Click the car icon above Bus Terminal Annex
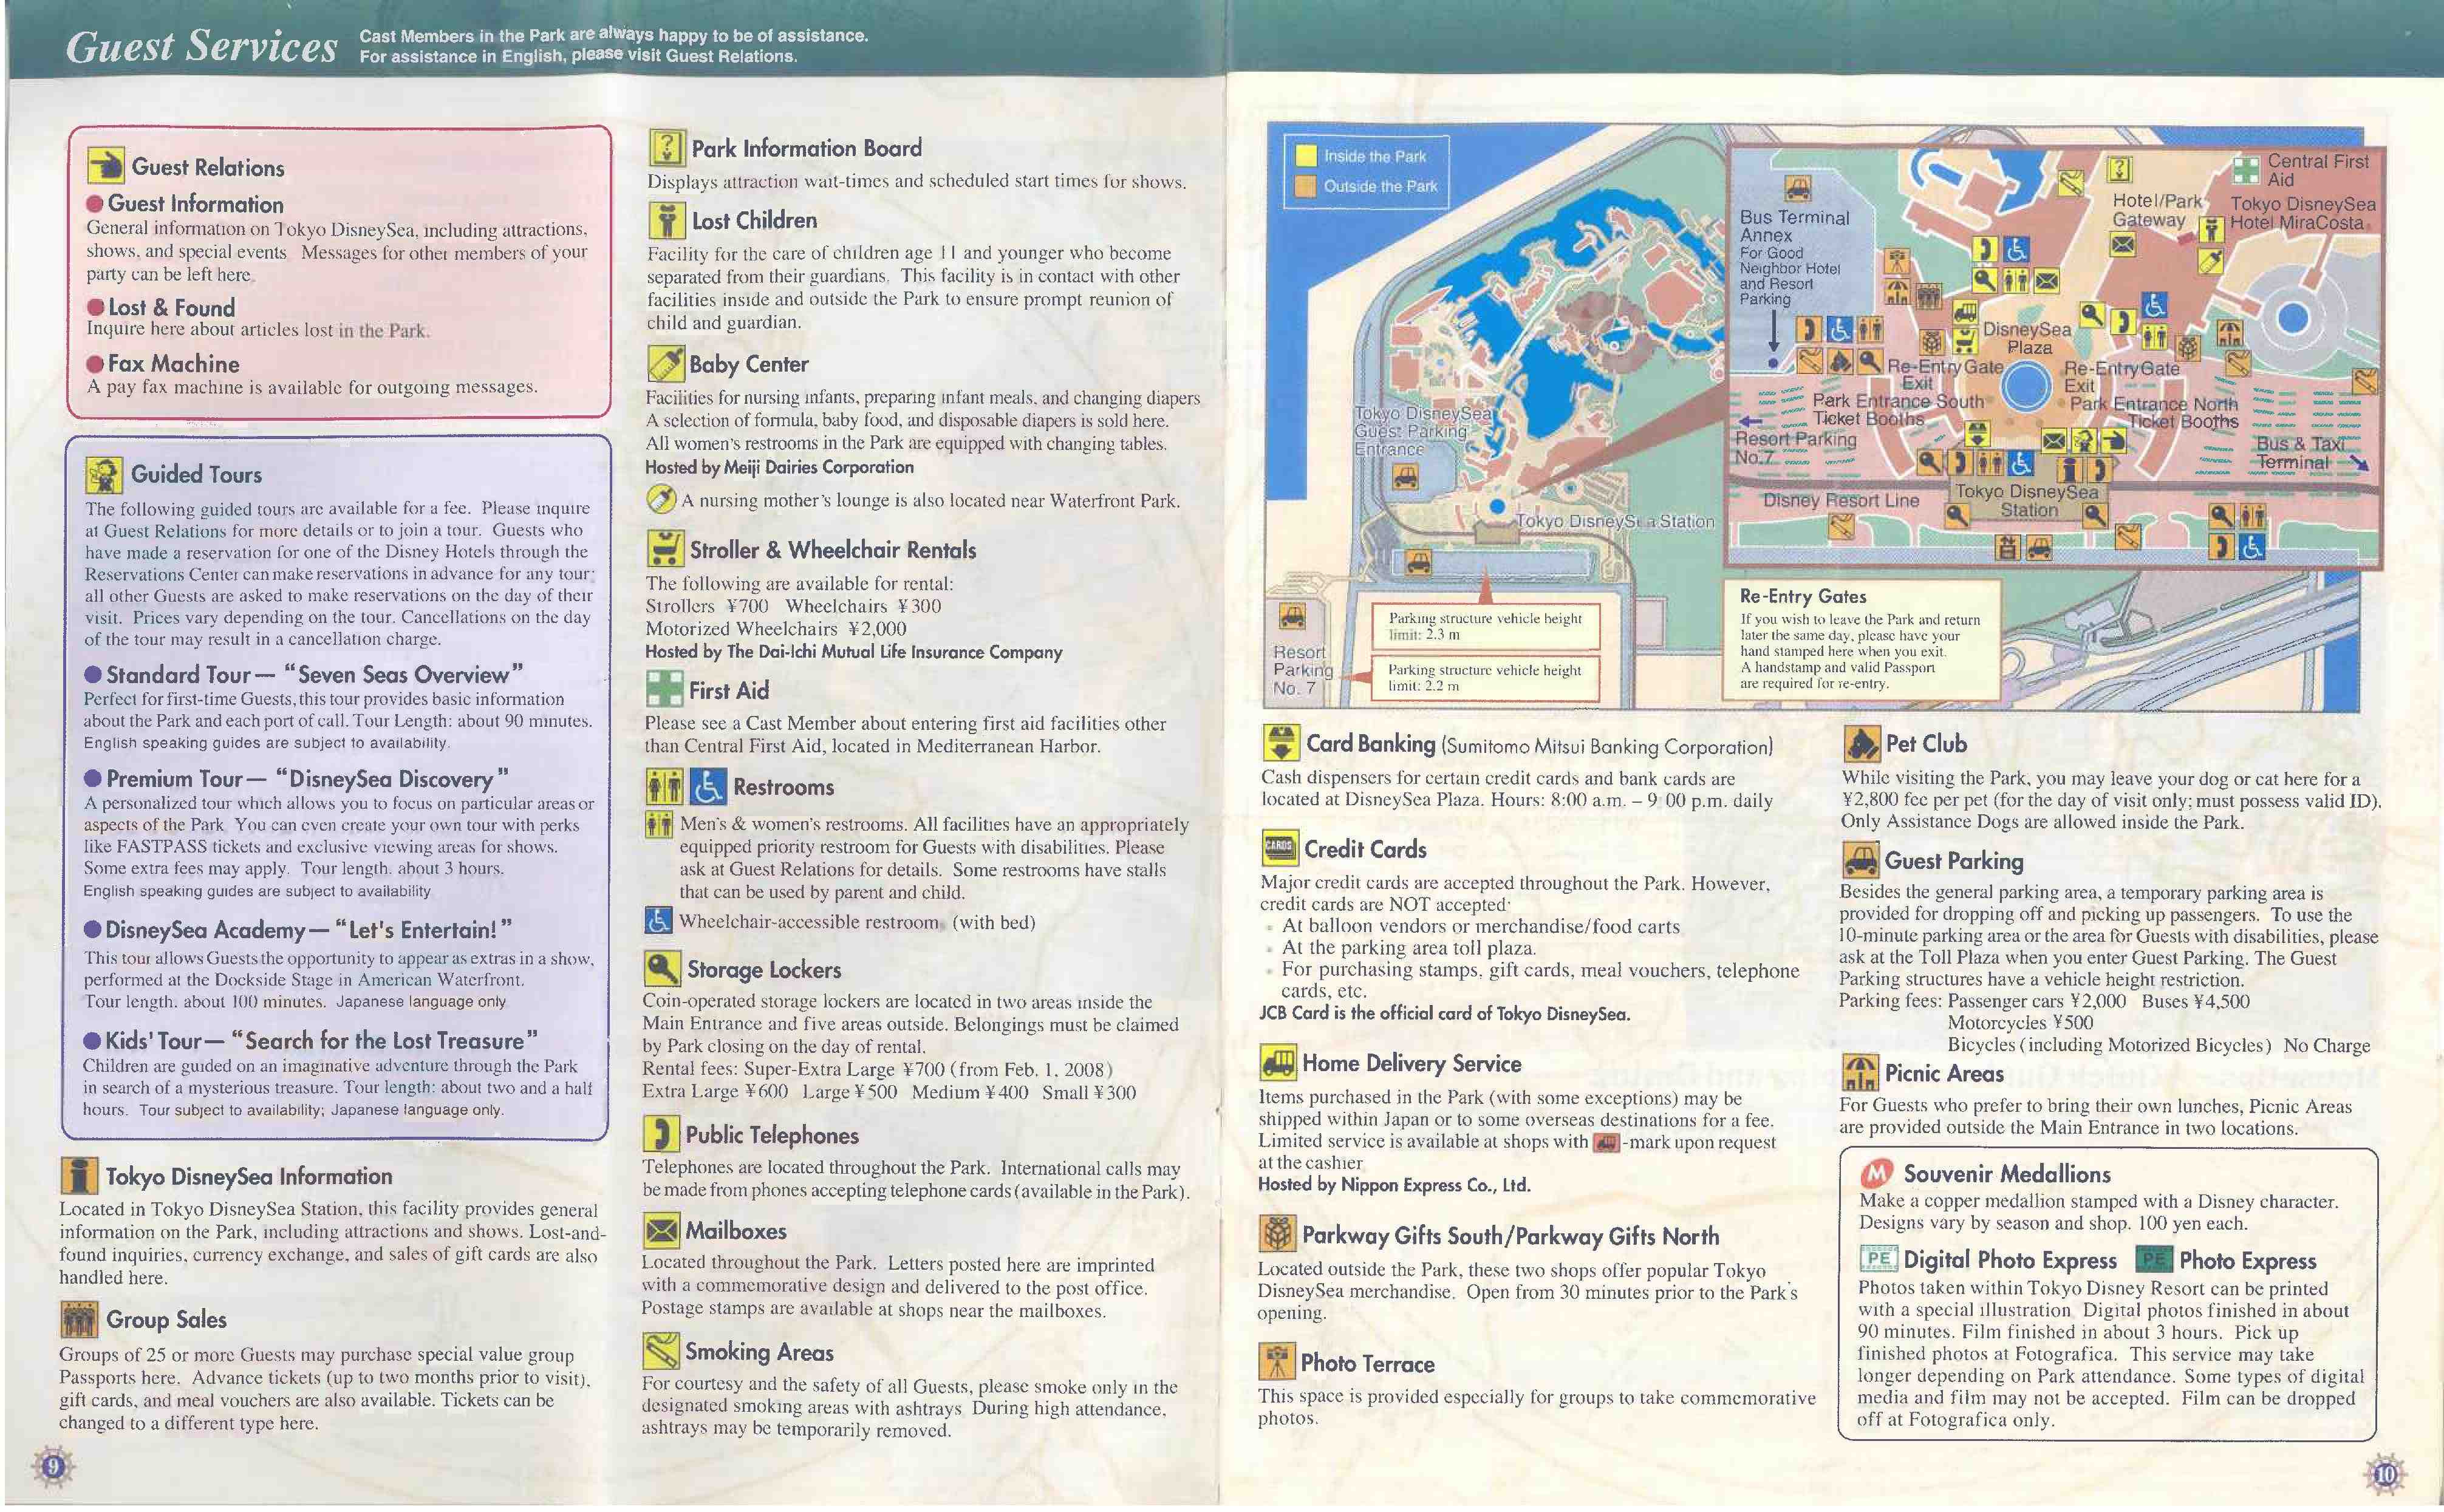The width and height of the screenshot is (2444, 1512). pyautogui.click(x=1797, y=188)
